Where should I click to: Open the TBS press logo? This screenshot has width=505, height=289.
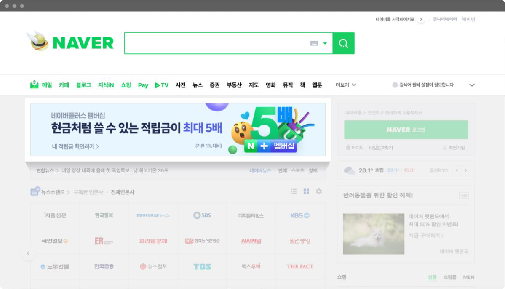click(202, 266)
